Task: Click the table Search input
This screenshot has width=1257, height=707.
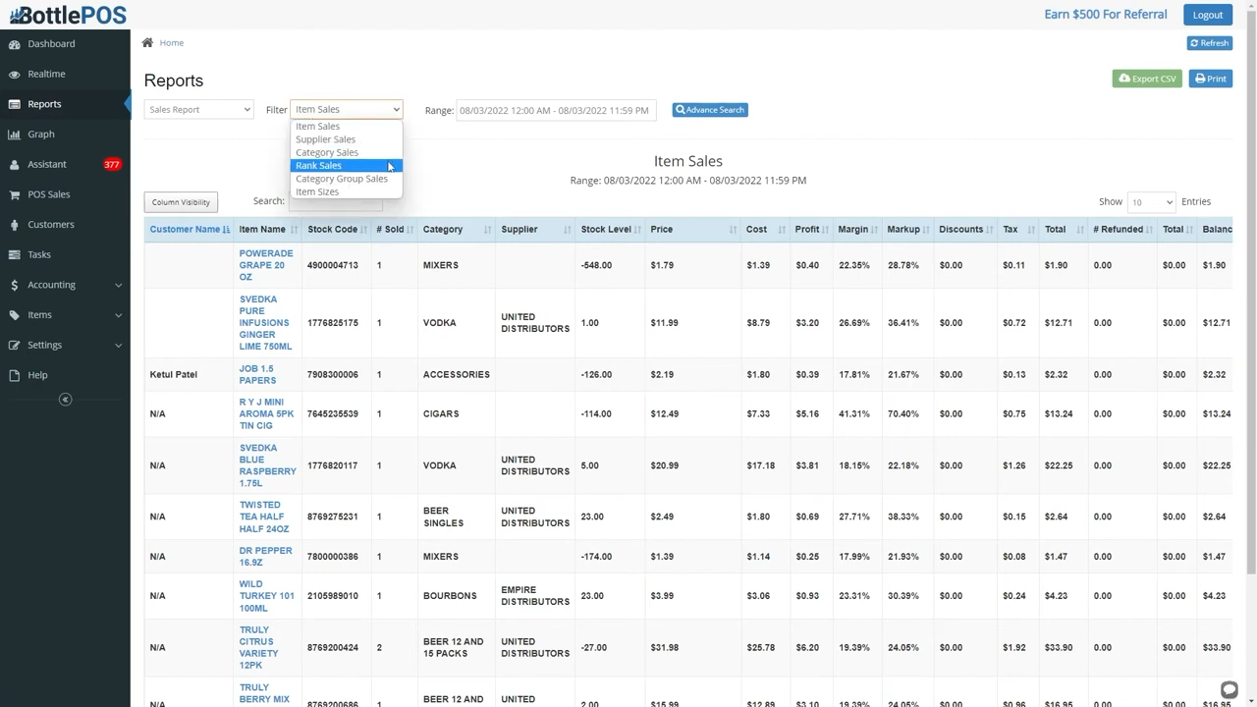Action: point(335,201)
